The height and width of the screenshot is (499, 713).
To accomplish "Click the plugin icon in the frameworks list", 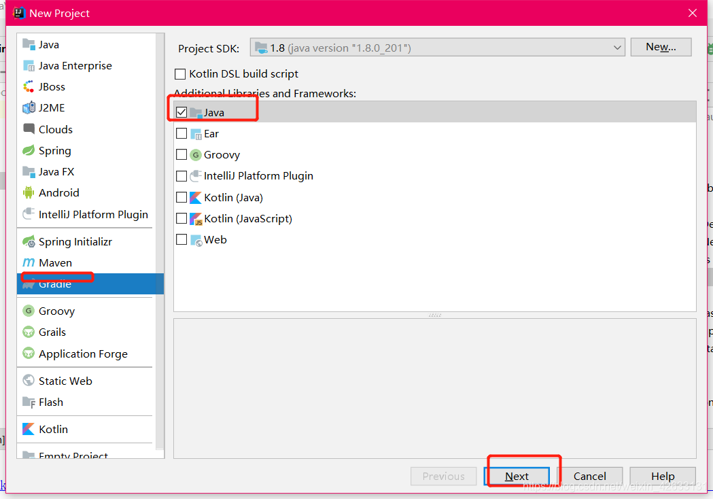I will pos(196,176).
